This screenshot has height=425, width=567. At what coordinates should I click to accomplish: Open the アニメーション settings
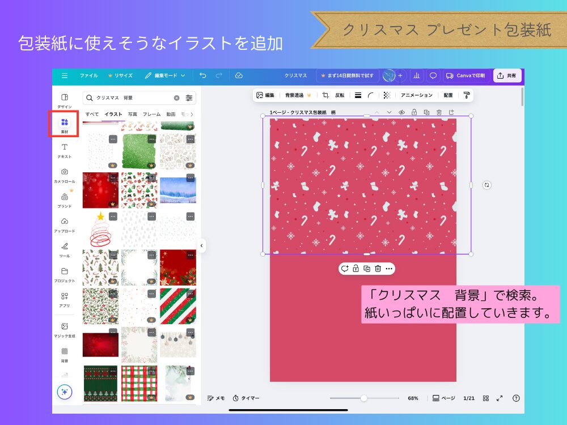(x=417, y=95)
